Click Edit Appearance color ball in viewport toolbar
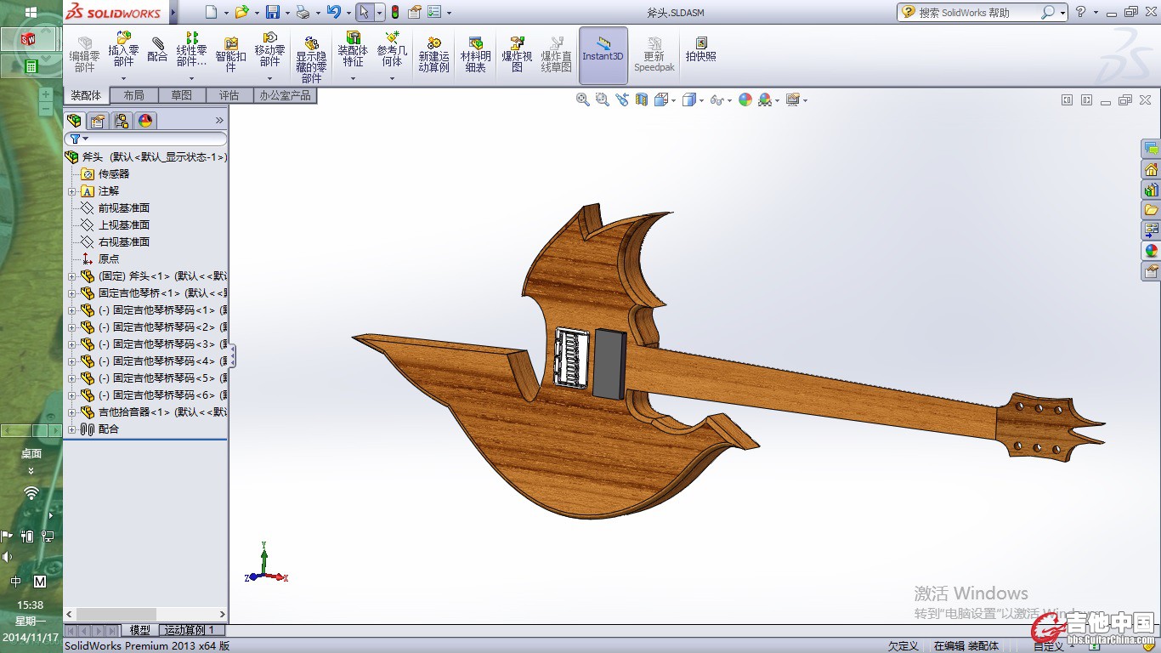Viewport: 1161px width, 653px height. [745, 99]
